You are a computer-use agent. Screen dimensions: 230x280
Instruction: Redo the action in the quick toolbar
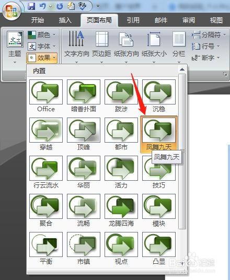pos(60,6)
